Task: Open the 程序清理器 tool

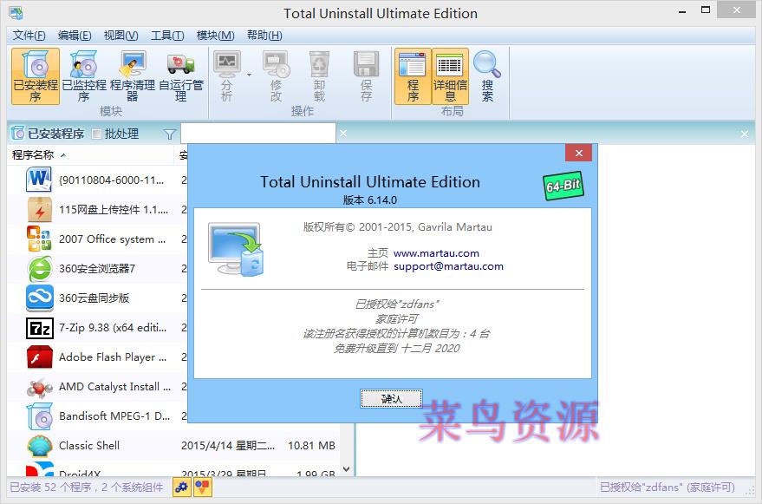Action: pyautogui.click(x=133, y=76)
